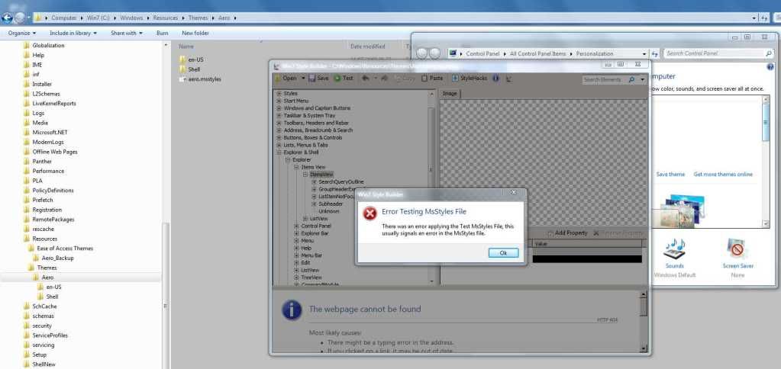Click the blue info icon in toolbar

496,78
